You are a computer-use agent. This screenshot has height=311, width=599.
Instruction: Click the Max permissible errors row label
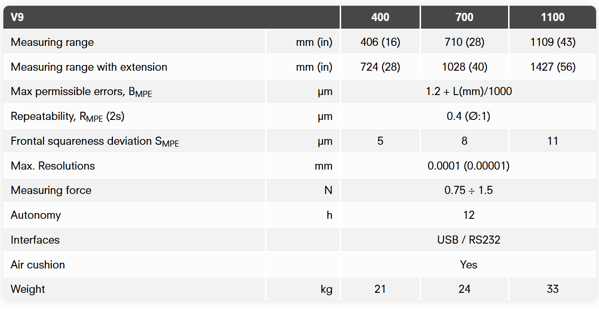point(81,92)
